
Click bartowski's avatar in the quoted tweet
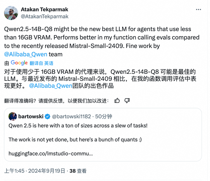point(13,116)
